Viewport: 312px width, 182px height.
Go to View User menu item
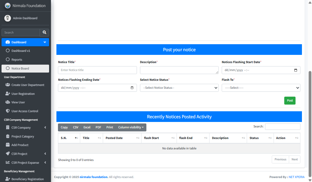coord(18,102)
